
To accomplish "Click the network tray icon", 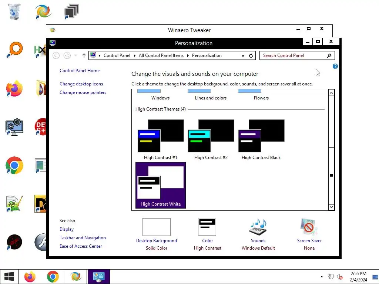I will pos(331,277).
